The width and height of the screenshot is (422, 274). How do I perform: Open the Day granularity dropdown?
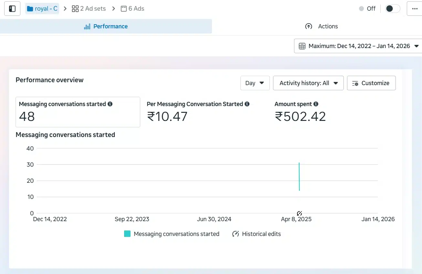tap(255, 83)
